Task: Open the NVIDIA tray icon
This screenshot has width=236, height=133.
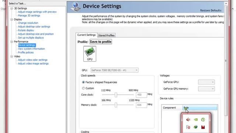Action: [195, 120]
